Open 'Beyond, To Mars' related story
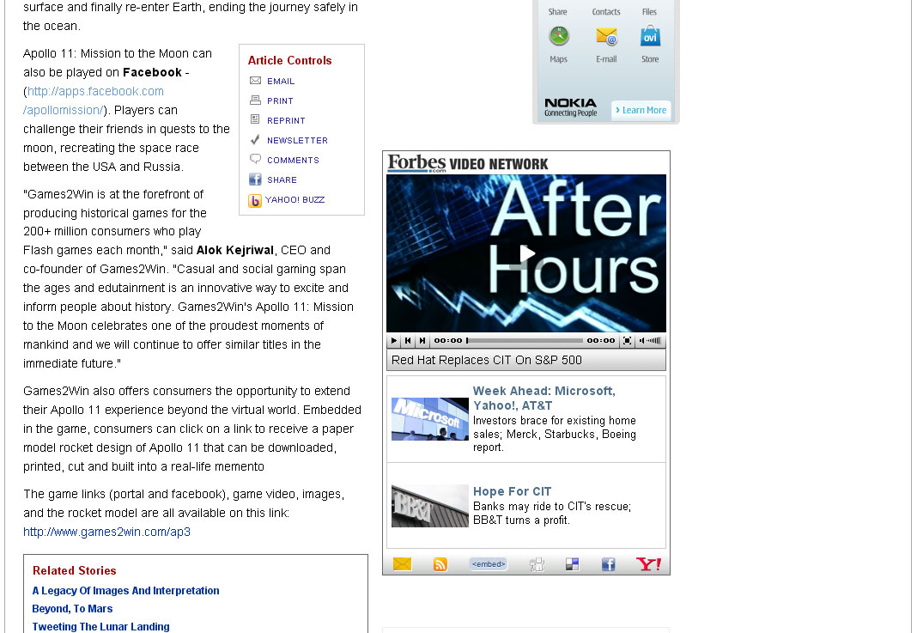 pyautogui.click(x=72, y=608)
